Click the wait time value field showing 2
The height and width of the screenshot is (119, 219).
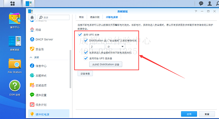[97, 47]
